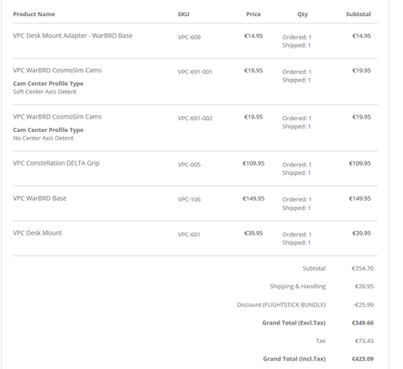
Task: Click the SKU column header
Action: click(184, 14)
